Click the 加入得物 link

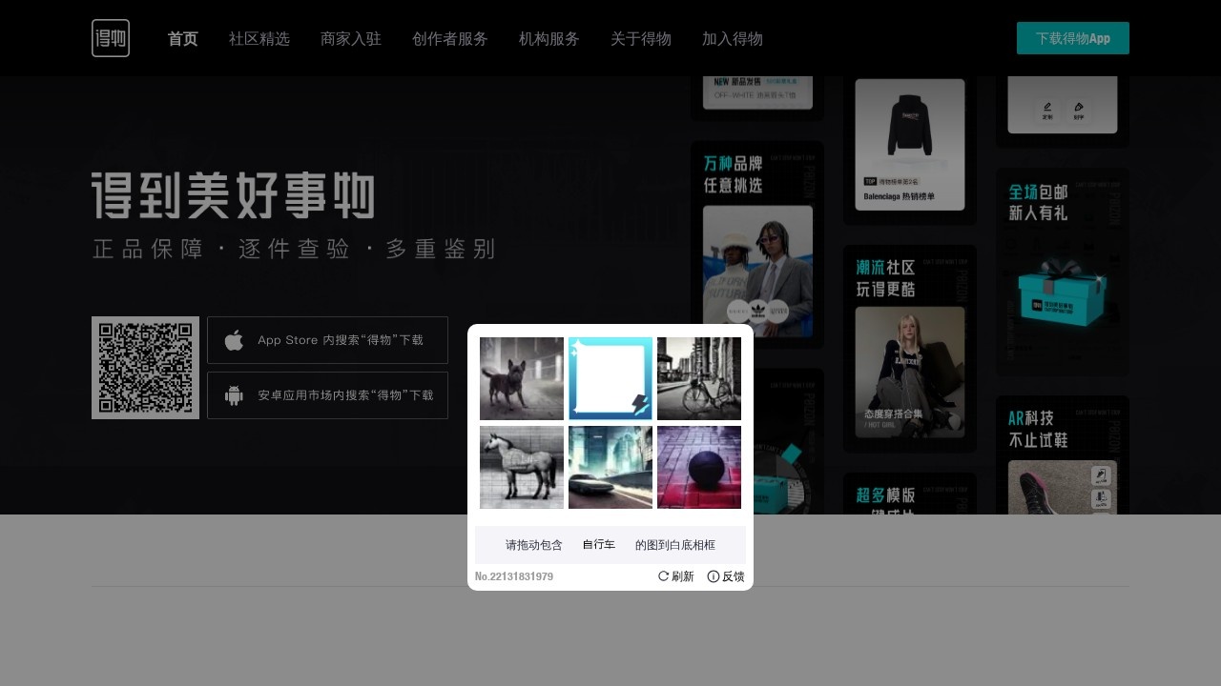[x=732, y=39]
